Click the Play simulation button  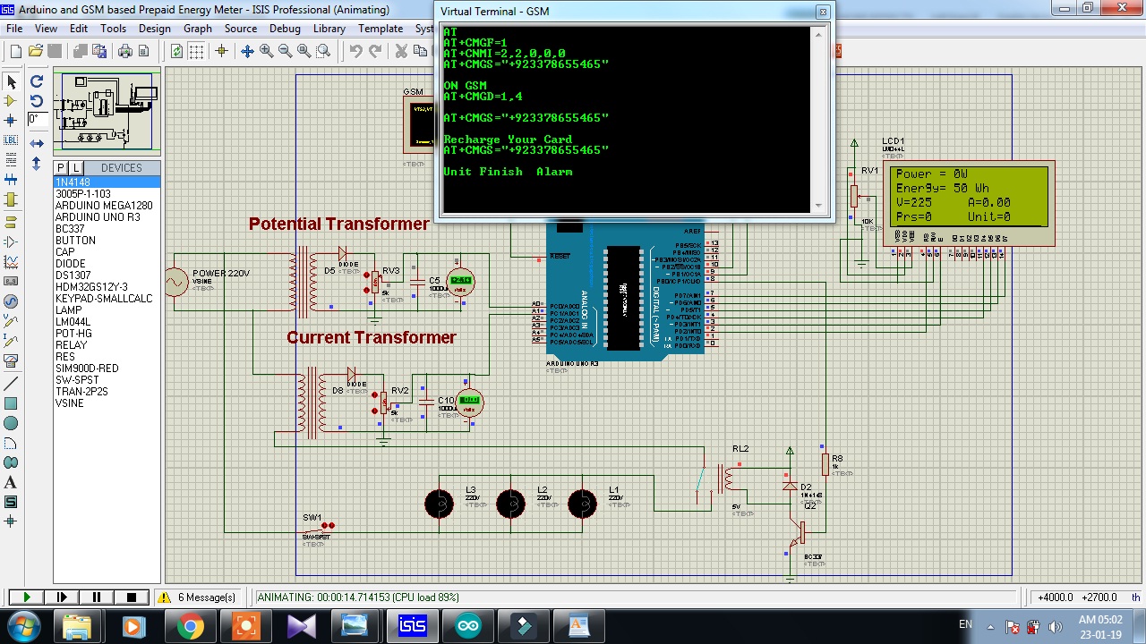26,597
